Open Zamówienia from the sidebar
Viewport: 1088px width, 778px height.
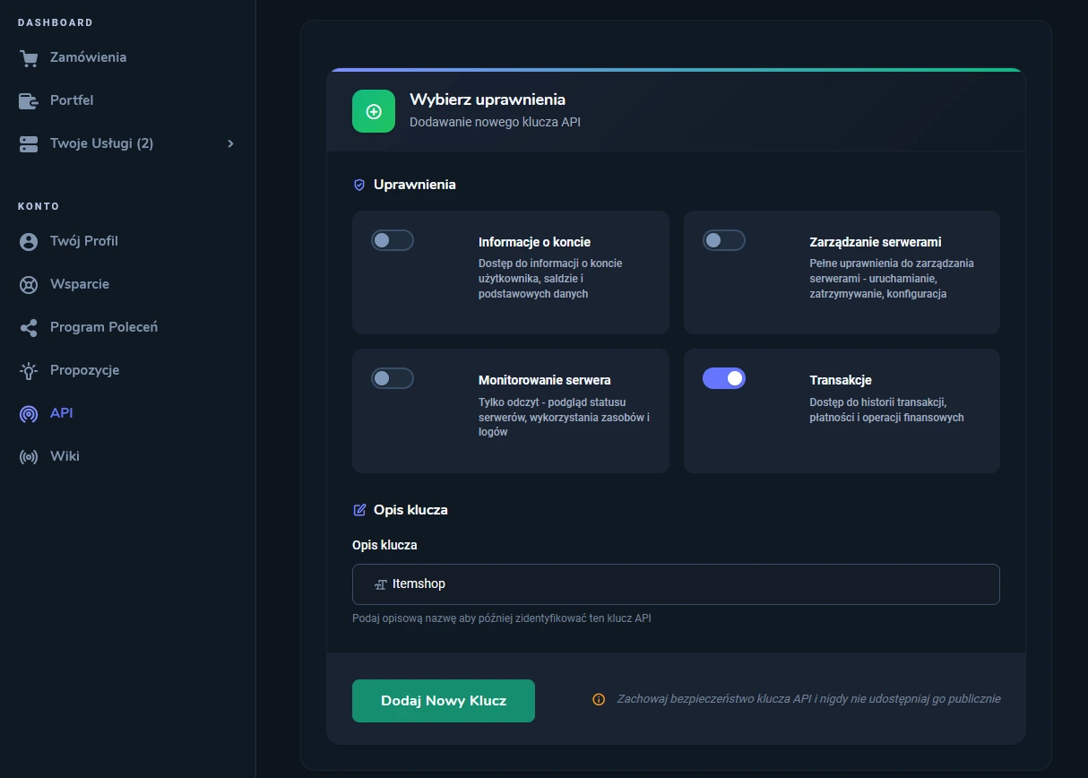click(x=88, y=57)
